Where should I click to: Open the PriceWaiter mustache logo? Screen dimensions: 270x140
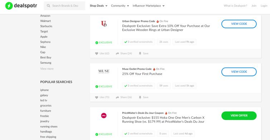103,115
